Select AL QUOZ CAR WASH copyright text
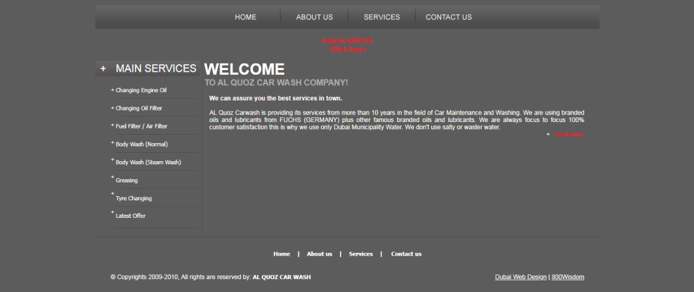 pyautogui.click(x=282, y=277)
